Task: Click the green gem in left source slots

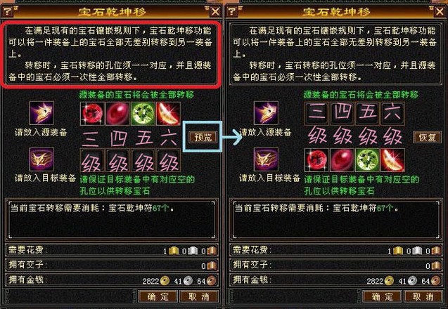Action: click(143, 114)
